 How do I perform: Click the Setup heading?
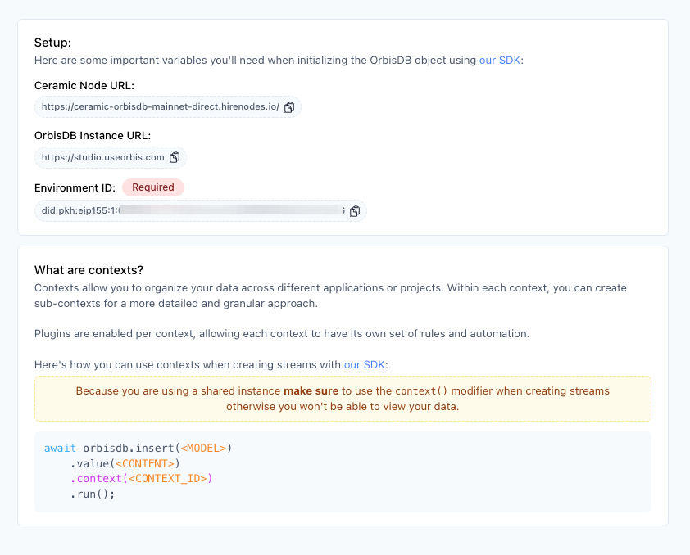[52, 43]
